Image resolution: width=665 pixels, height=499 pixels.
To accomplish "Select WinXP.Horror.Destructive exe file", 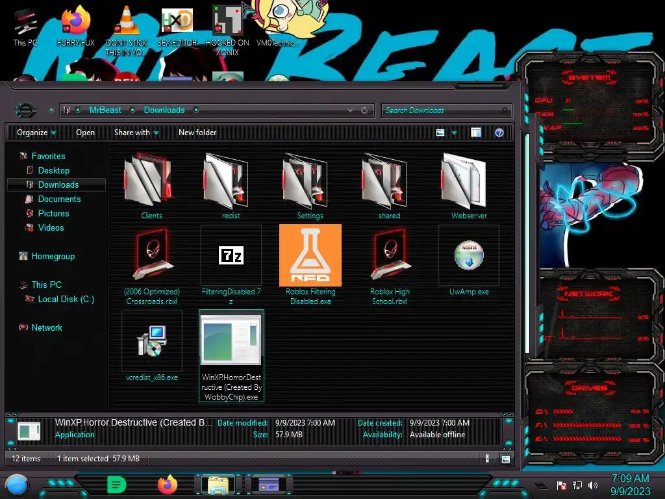I will tap(231, 355).
